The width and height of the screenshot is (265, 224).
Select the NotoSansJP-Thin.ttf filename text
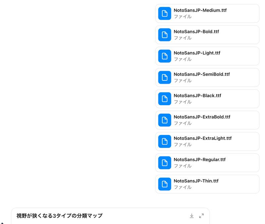tap(196, 181)
